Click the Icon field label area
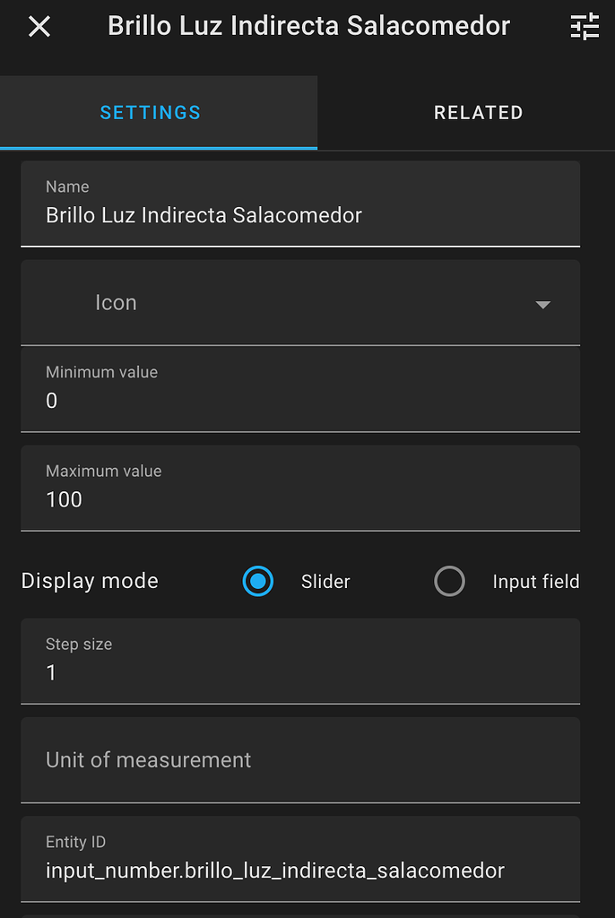 point(116,302)
